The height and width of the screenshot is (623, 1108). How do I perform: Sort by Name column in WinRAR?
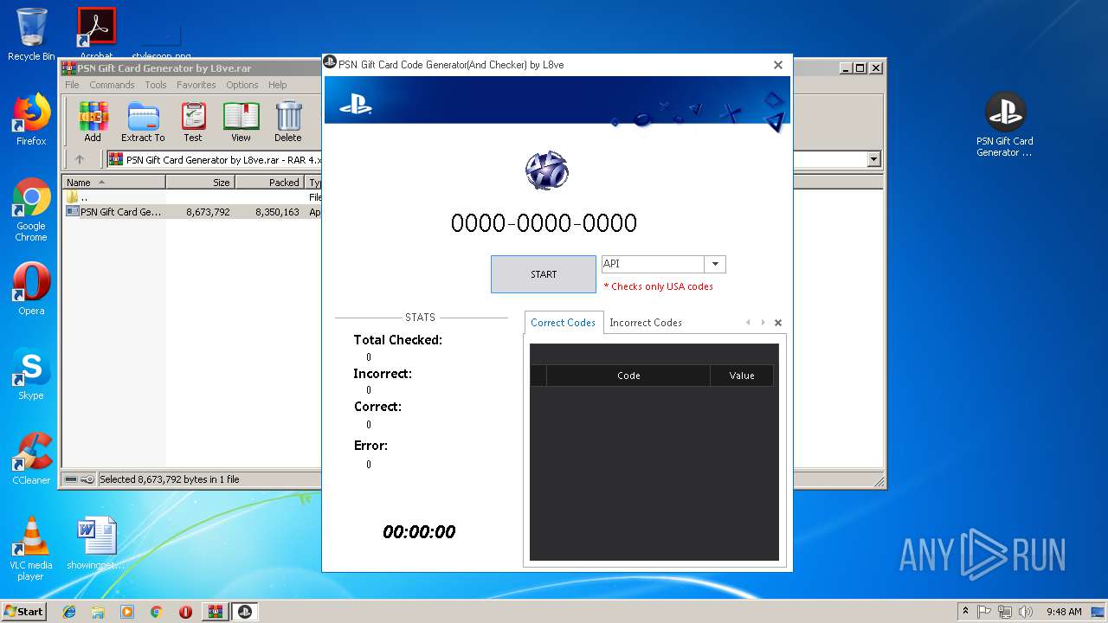click(114, 183)
